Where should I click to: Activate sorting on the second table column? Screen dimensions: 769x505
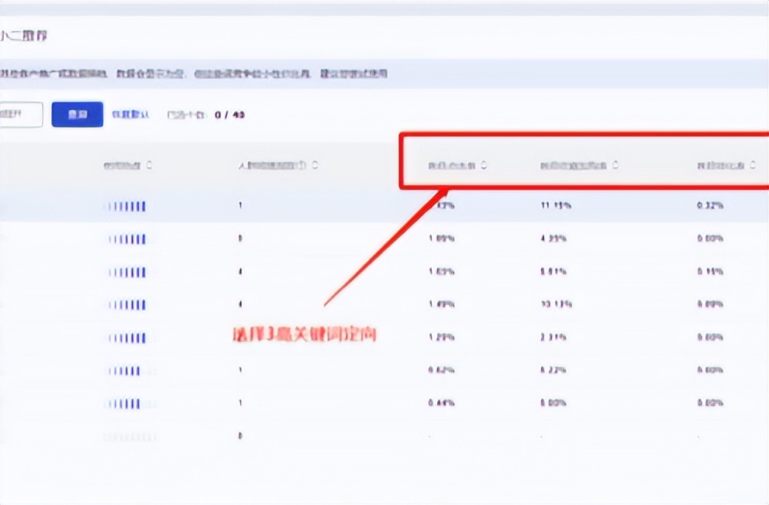[x=315, y=164]
